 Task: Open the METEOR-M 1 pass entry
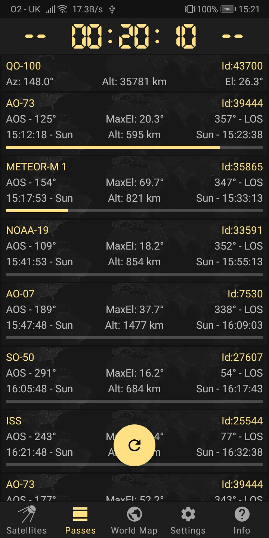click(x=134, y=183)
